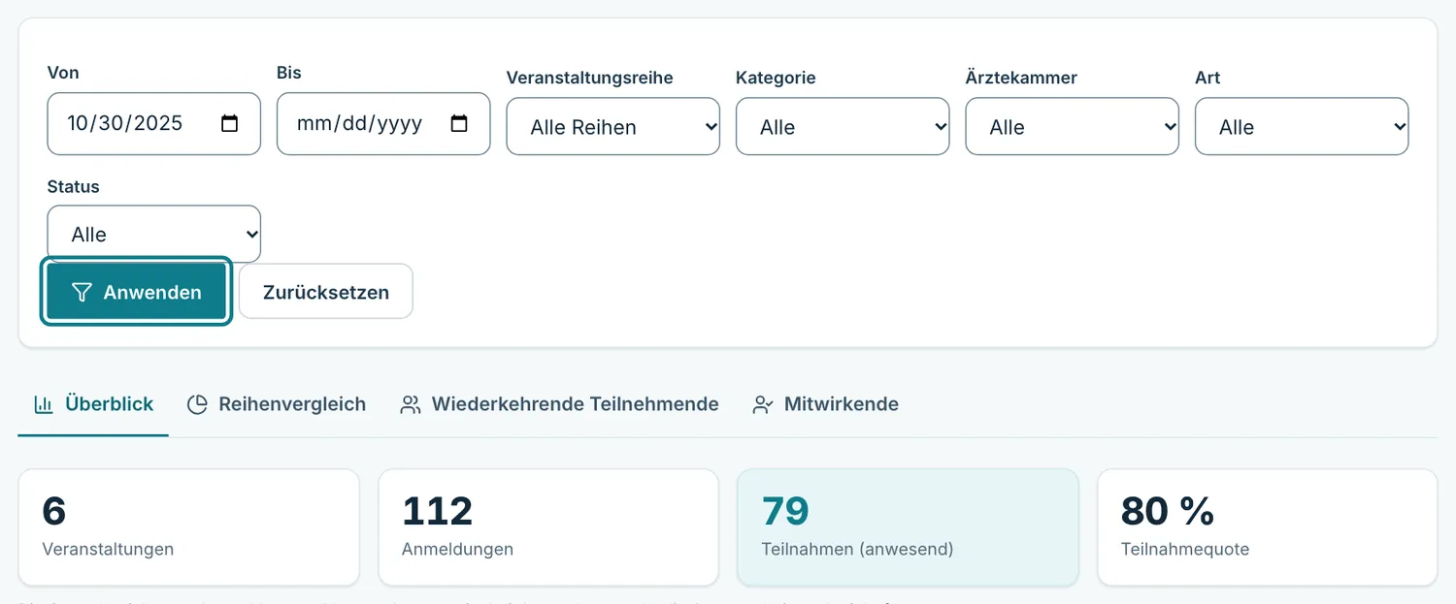Click the Kategorie label text
This screenshot has height=604, width=1456.
tap(776, 78)
